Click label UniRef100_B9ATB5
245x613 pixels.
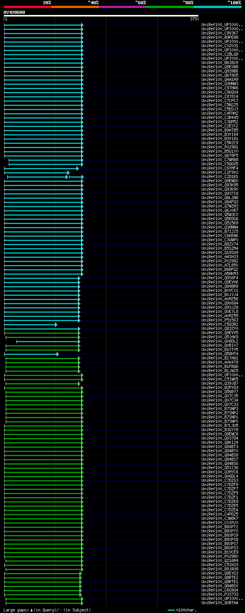[x=220, y=130]
